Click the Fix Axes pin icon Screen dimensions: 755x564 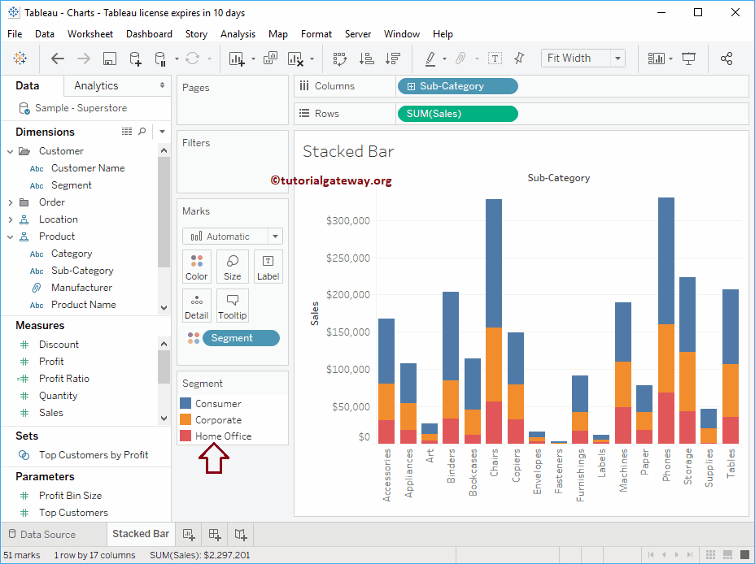click(x=519, y=59)
